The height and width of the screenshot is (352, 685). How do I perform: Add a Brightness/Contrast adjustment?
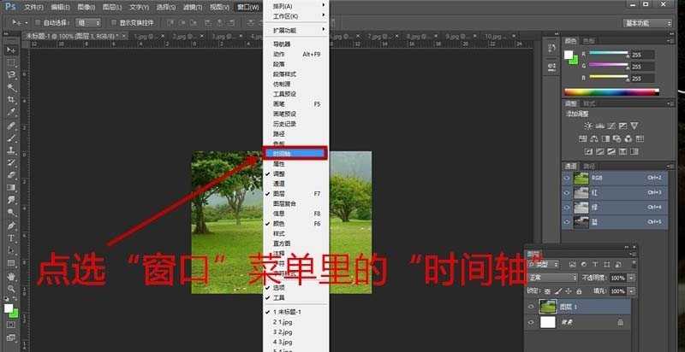(x=588, y=126)
